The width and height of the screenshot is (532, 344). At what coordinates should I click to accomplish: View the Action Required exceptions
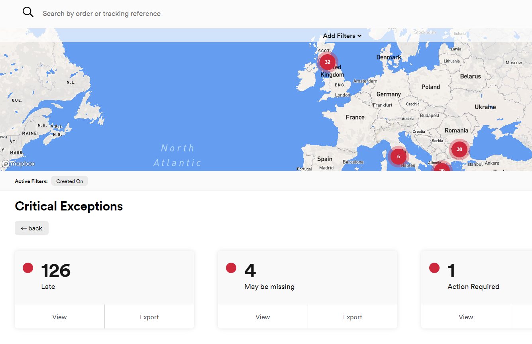(466, 317)
